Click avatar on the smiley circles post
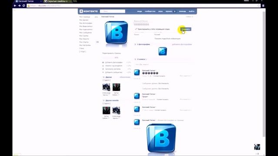The image size is (278, 156). [x=137, y=72]
